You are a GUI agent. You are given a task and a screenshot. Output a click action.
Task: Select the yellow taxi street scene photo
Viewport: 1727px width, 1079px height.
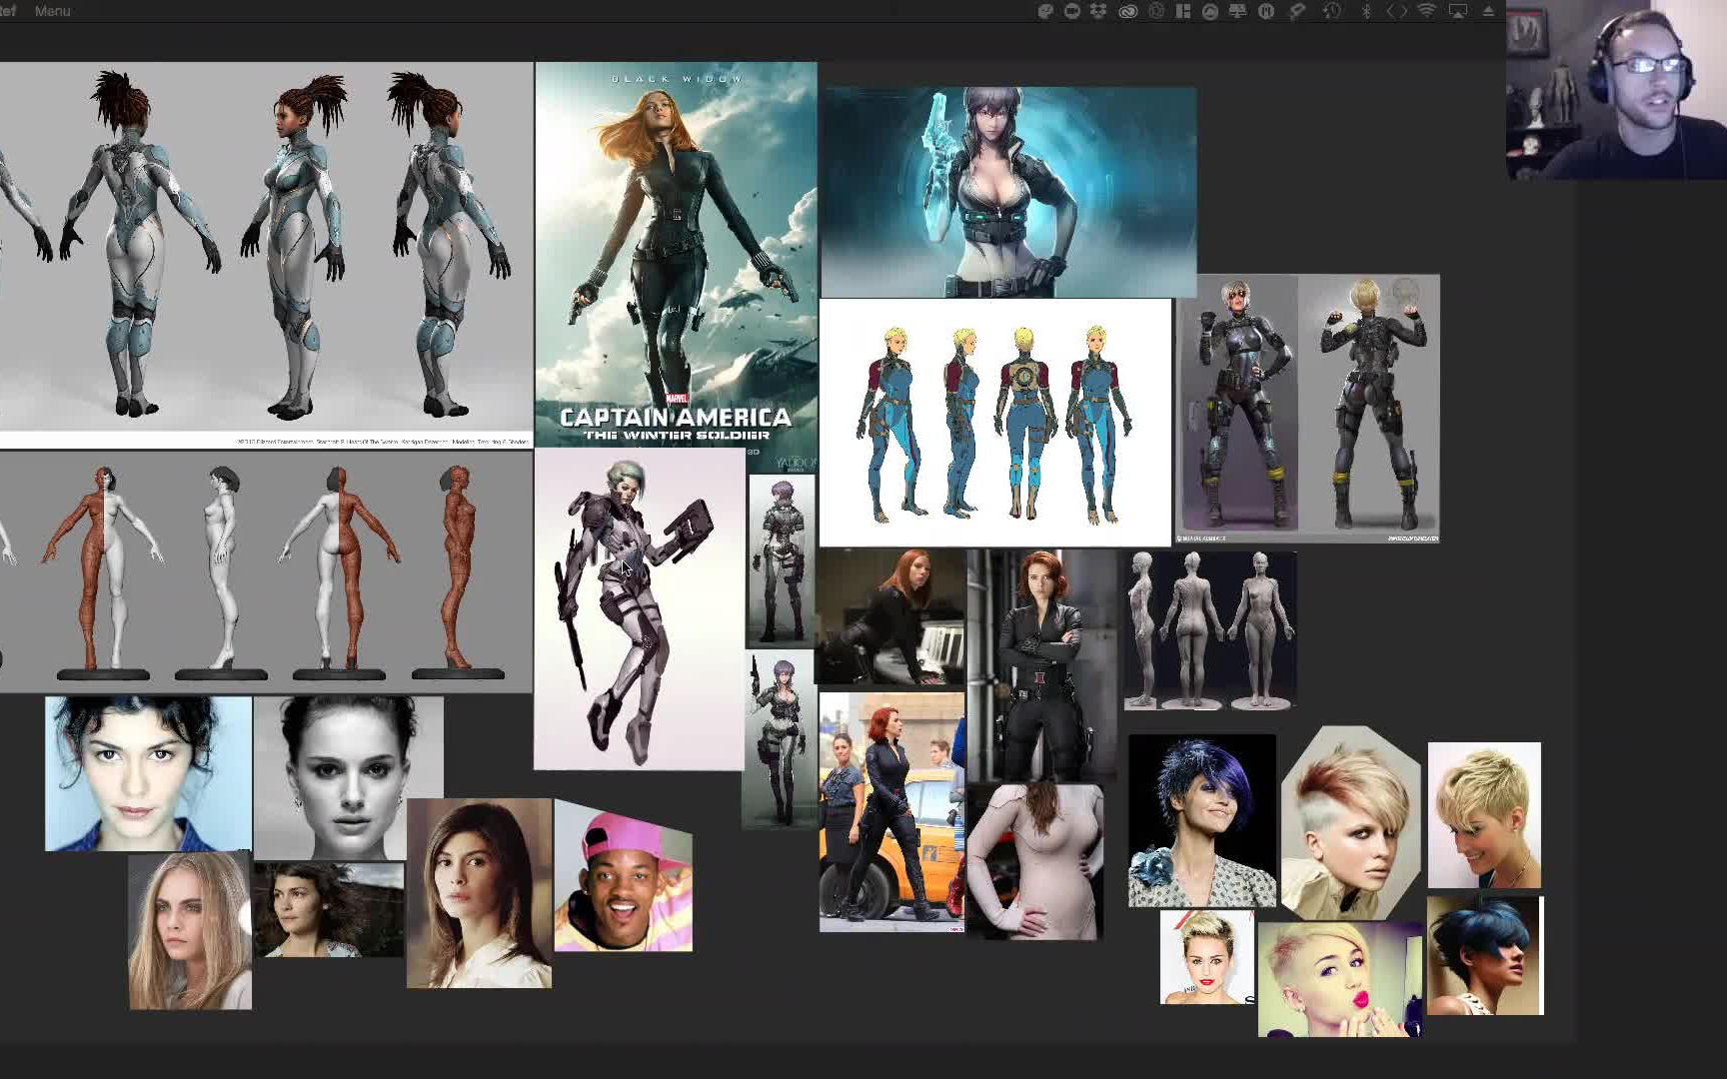(892, 812)
